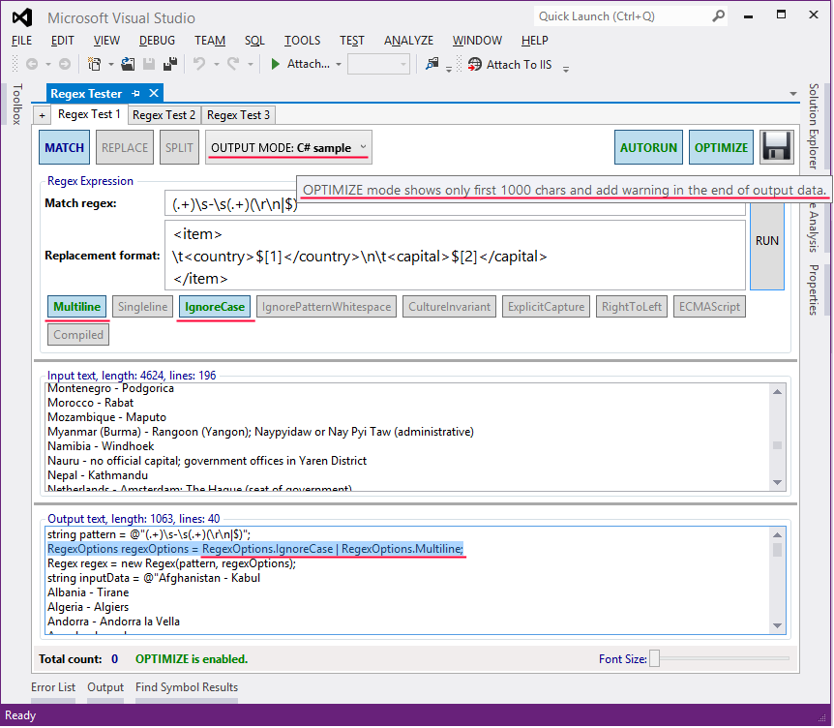Screen dimensions: 834x728
Task: Open the OUTPUT MODE dropdown
Action: tap(289, 147)
